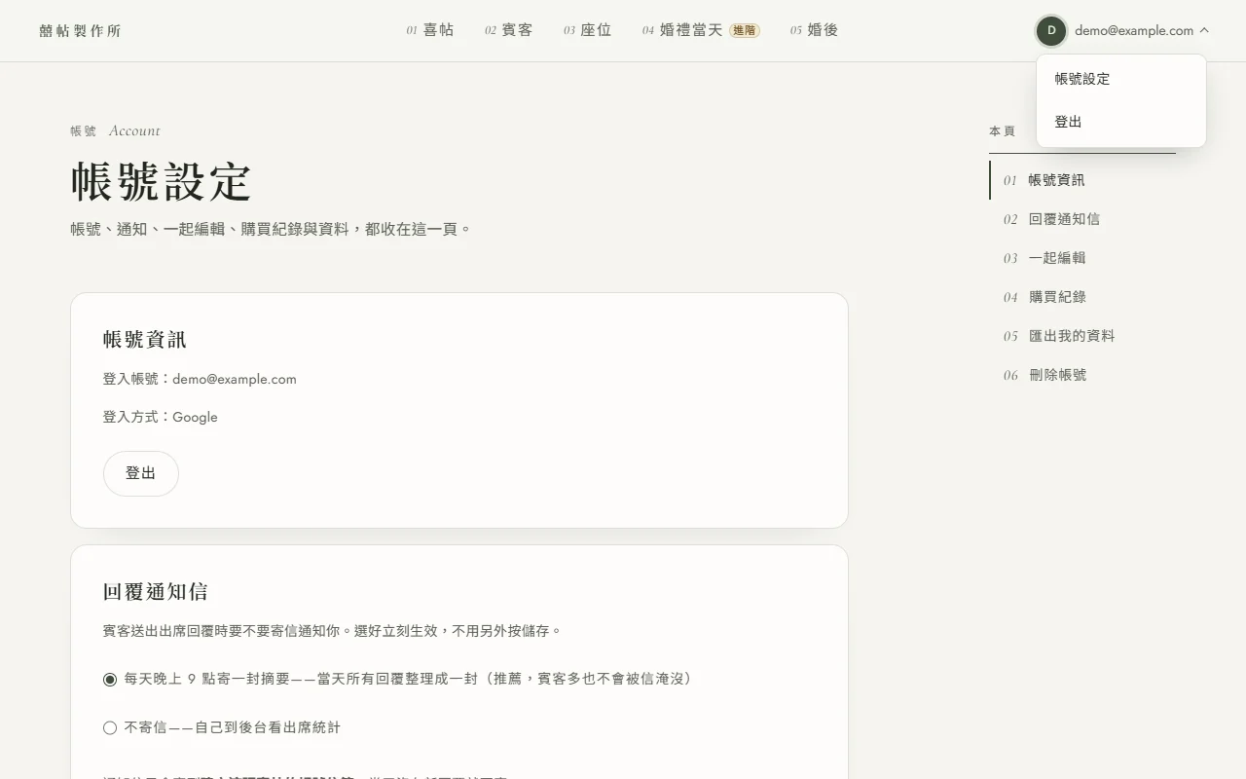Click the 帳號設定 page heading
Viewport: 1246px width, 779px height.
pyautogui.click(x=162, y=181)
